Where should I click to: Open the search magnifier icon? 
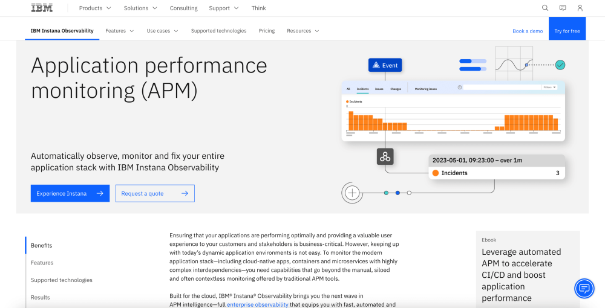click(x=545, y=8)
